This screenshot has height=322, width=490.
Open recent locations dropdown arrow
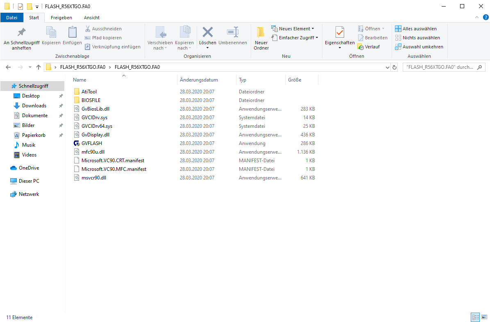pos(30,67)
